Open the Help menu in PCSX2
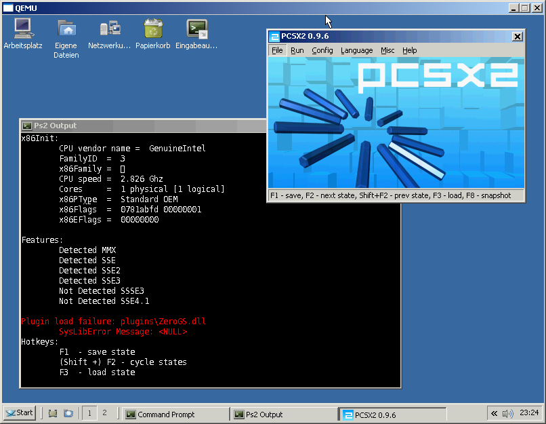 [x=409, y=50]
